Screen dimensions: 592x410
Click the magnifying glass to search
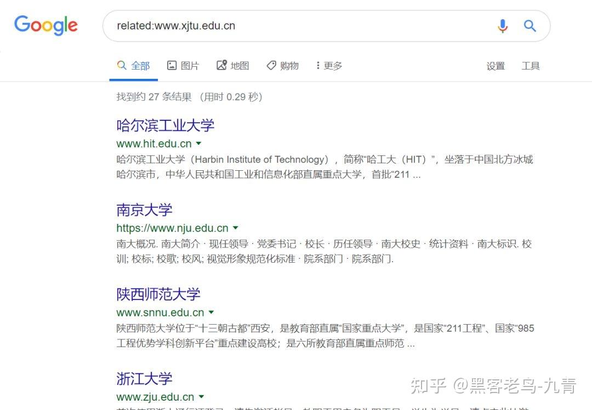[x=530, y=26]
